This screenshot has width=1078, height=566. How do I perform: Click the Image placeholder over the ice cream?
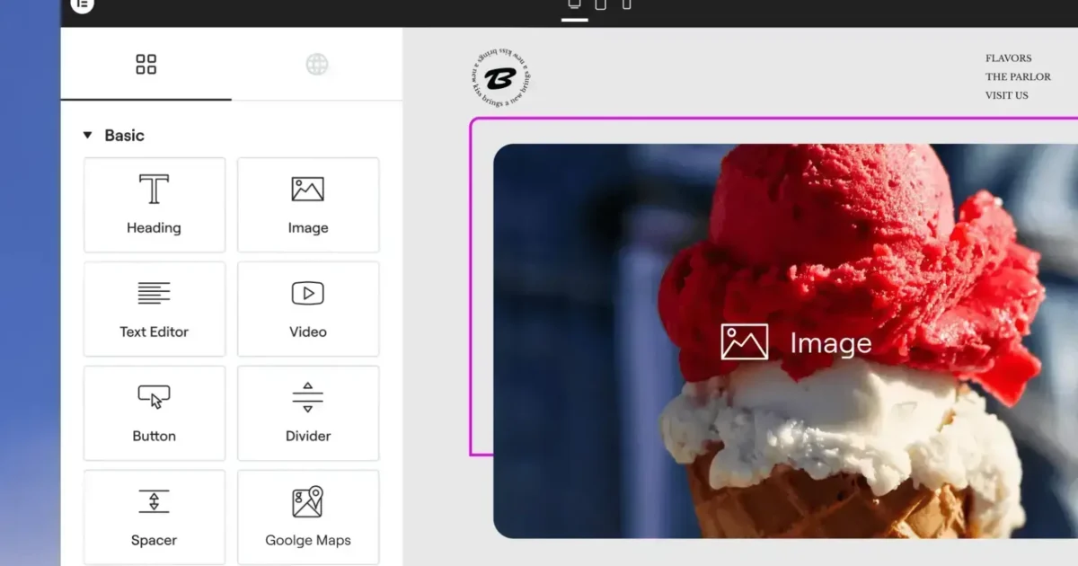point(796,342)
